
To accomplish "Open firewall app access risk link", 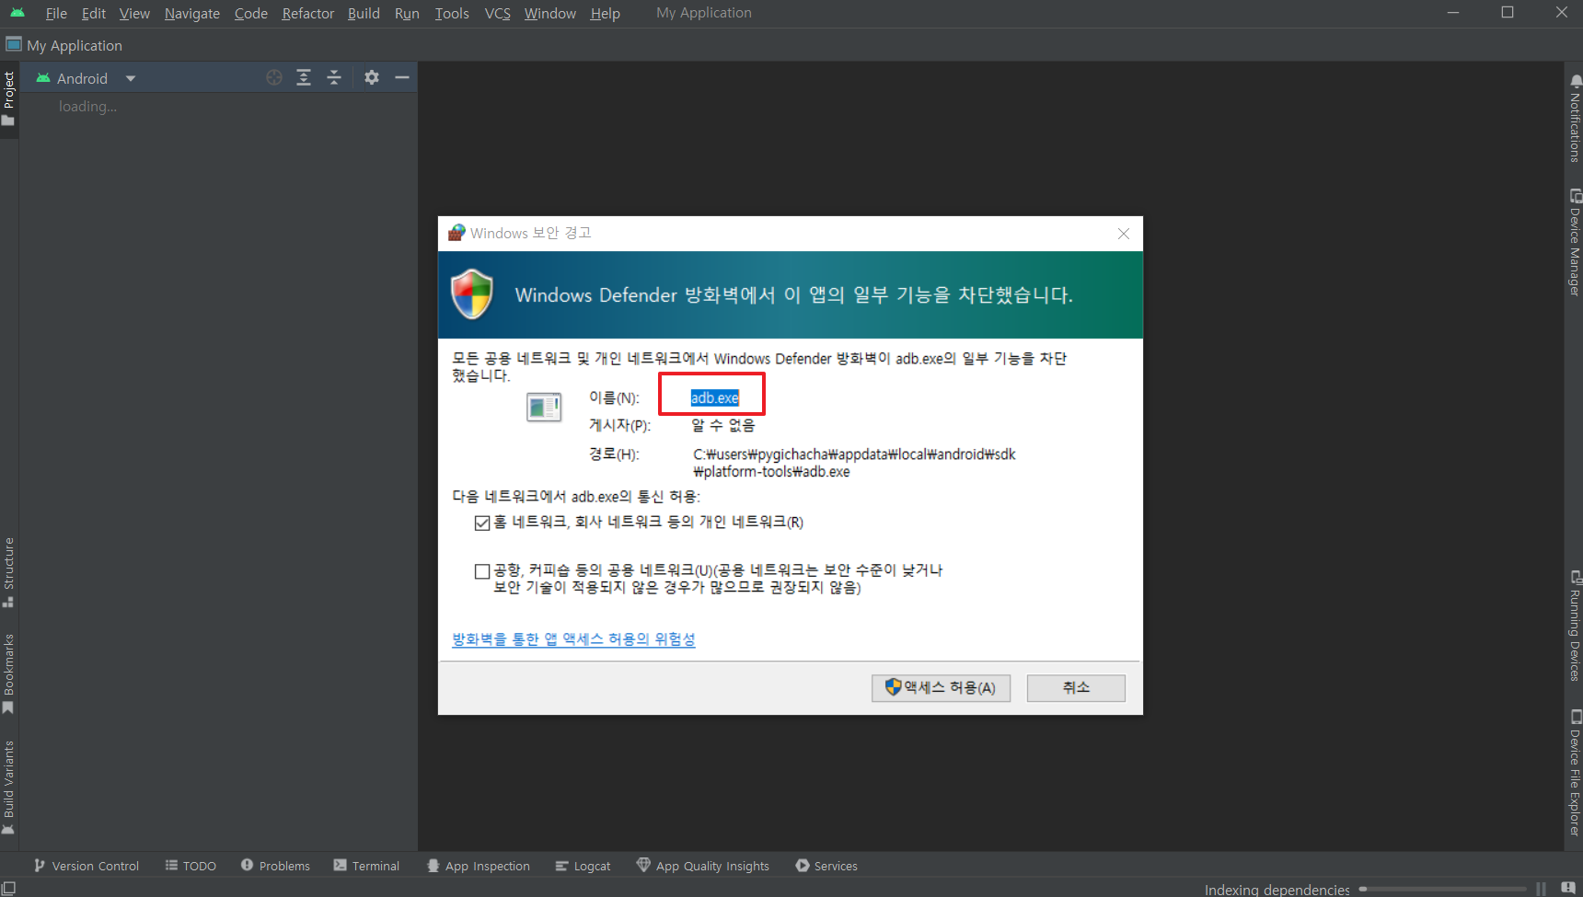I will coord(573,638).
